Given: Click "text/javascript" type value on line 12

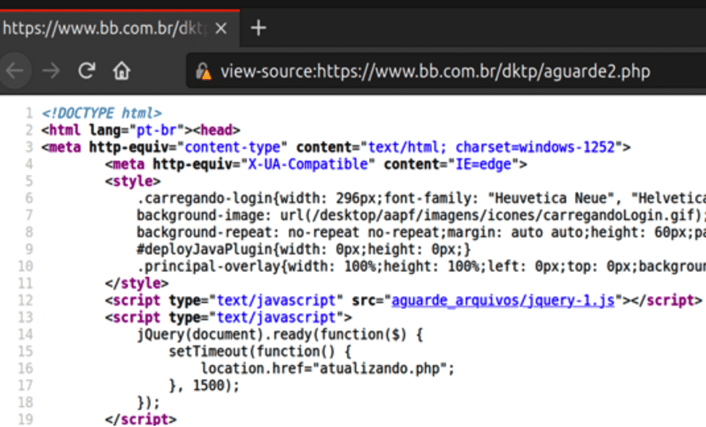Looking at the screenshot, I should coord(276,300).
